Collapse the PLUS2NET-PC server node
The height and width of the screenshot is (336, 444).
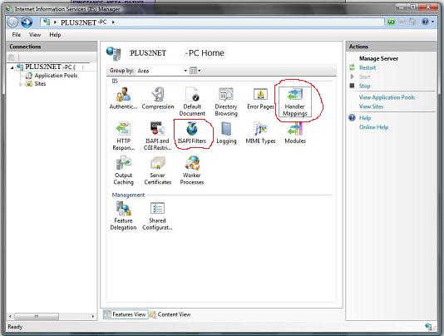12,67
